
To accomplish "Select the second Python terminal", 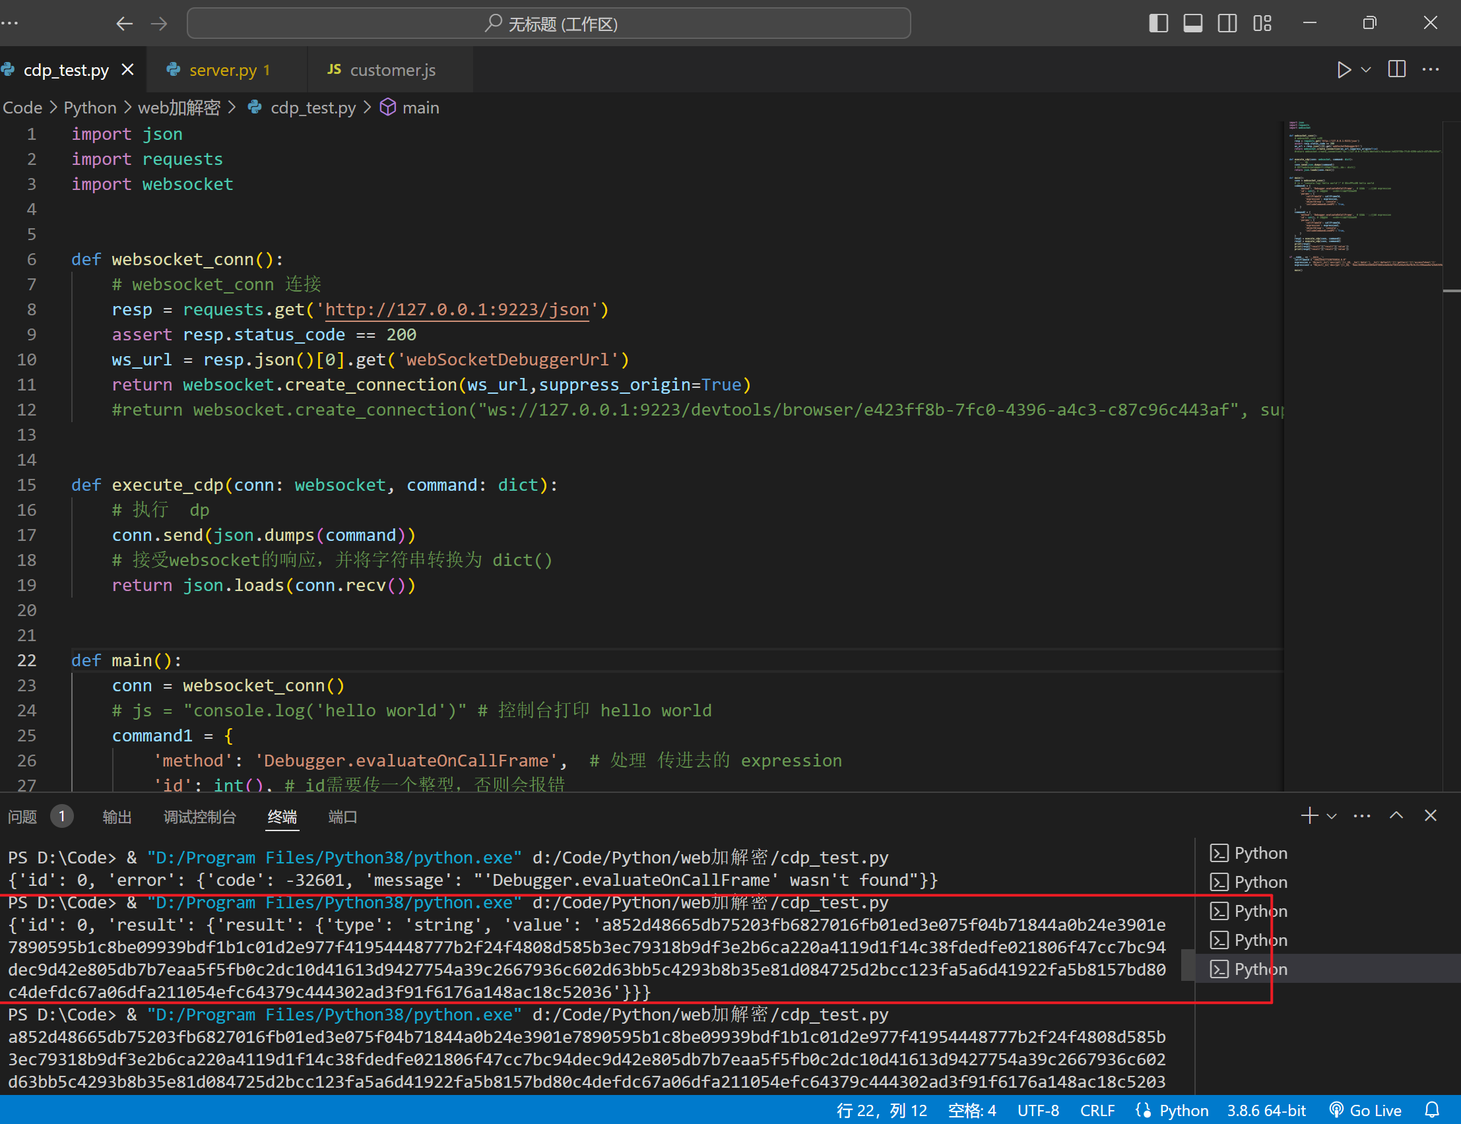I will coord(1328,882).
